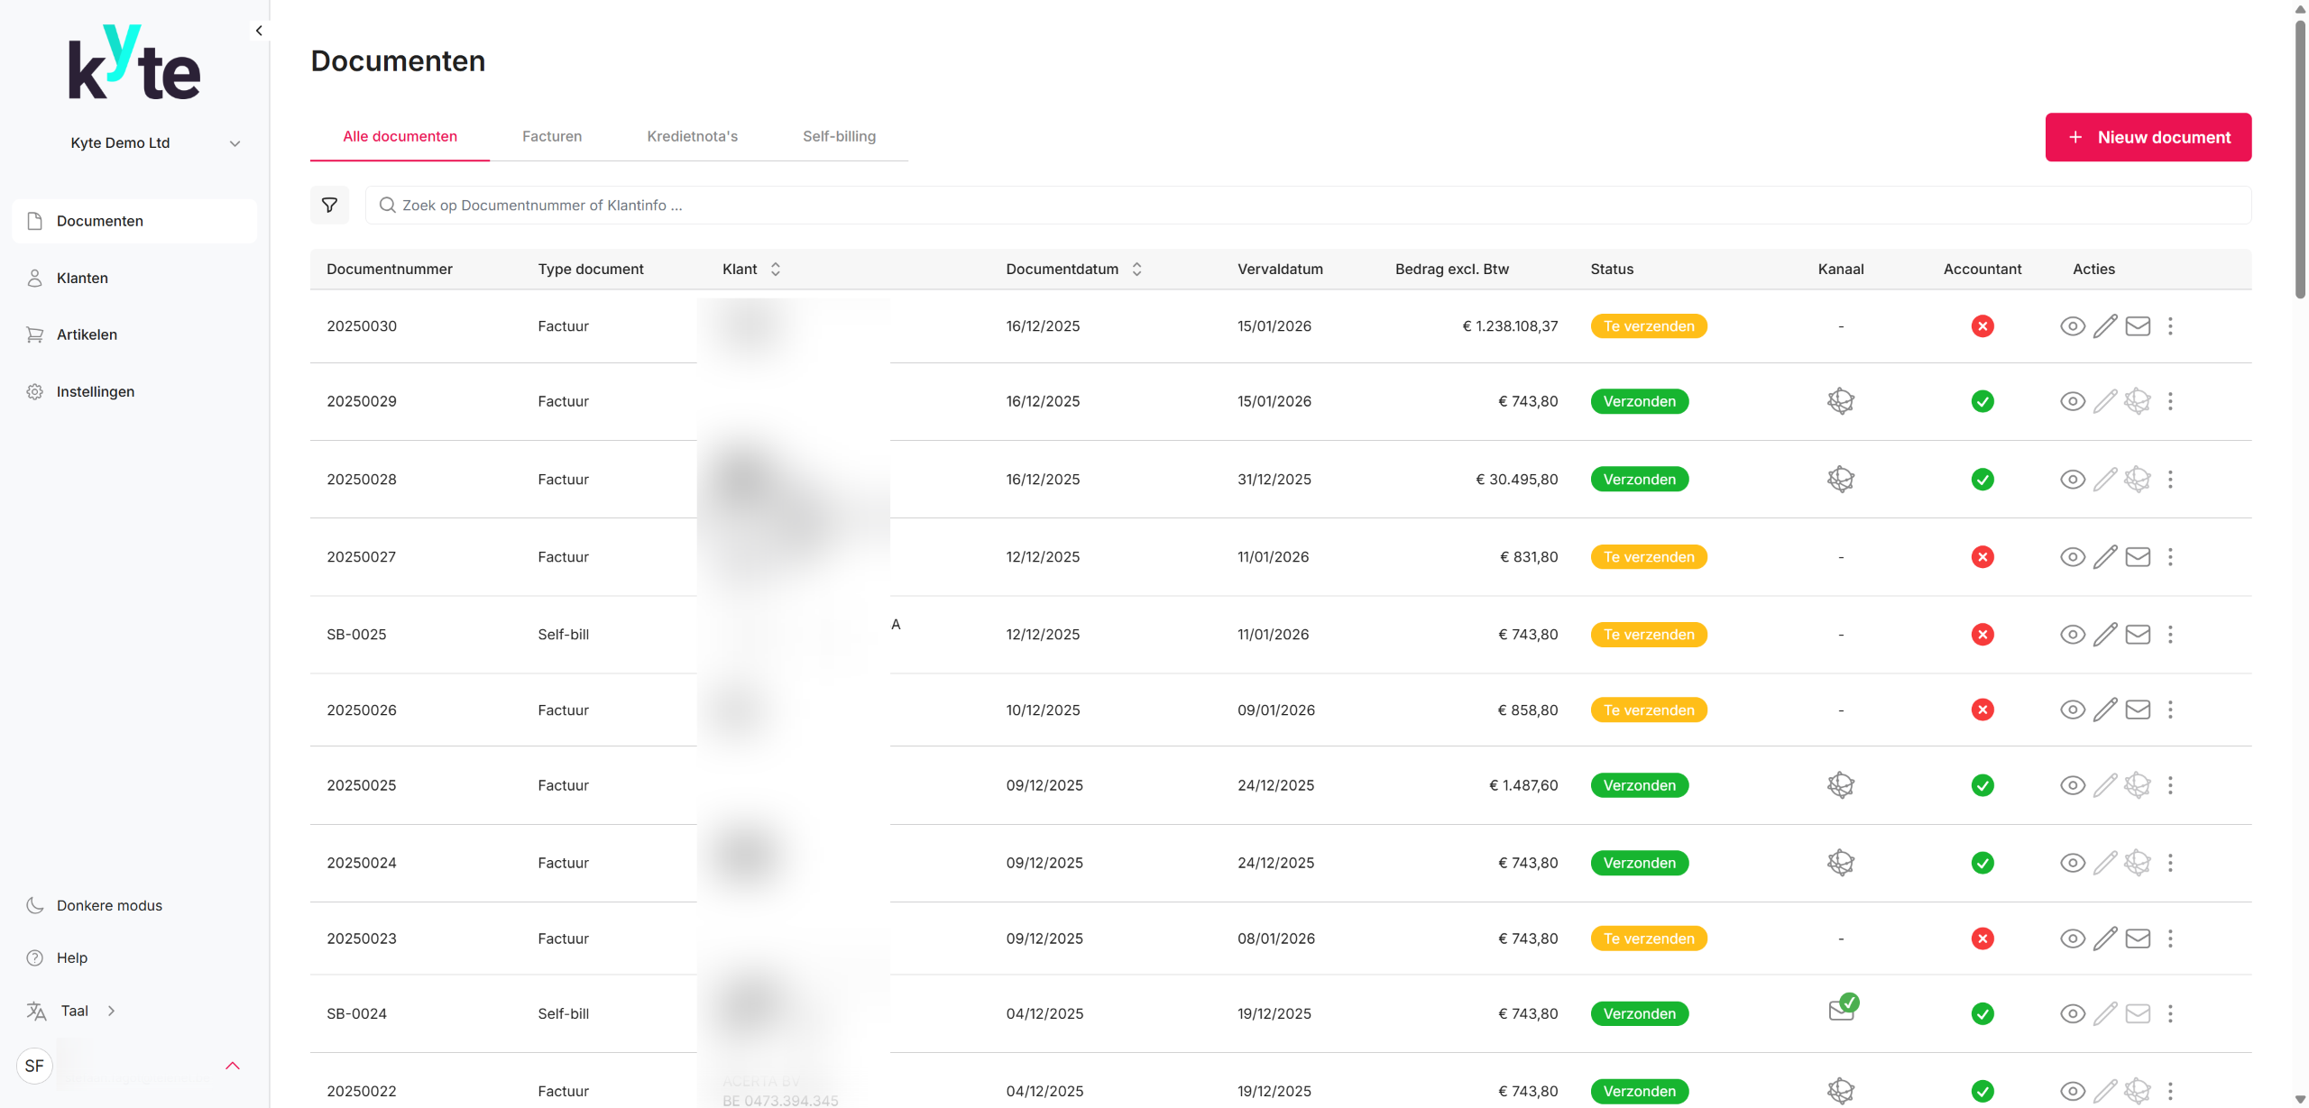
Task: Click Peppol network icon in row 20250028 actions
Action: pyautogui.click(x=2137, y=480)
